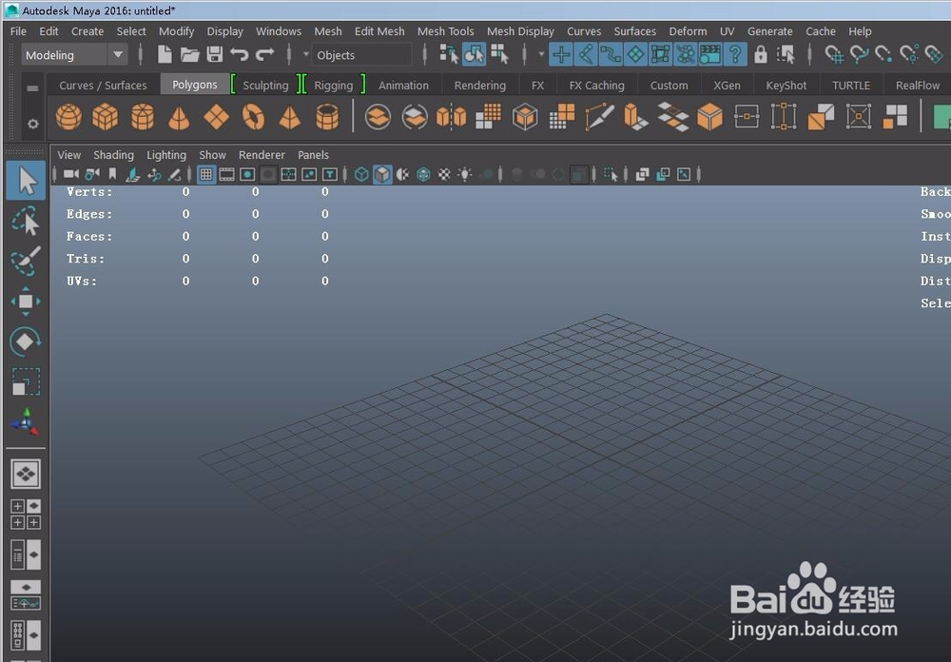
Task: Select the Rotate tool
Action: click(x=26, y=341)
